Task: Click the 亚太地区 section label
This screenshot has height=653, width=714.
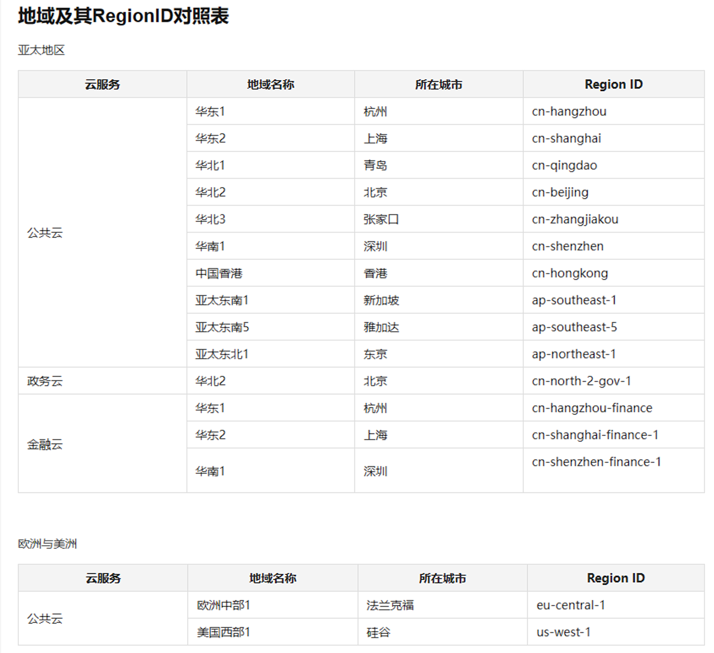Action: (41, 50)
